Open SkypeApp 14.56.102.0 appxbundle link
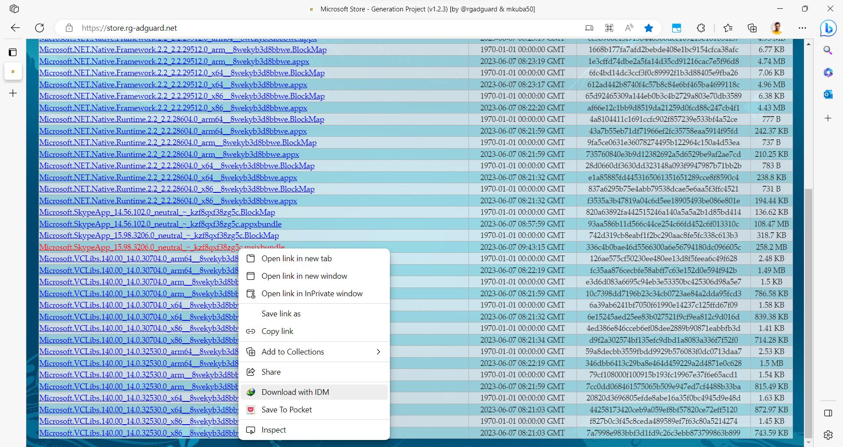This screenshot has height=447, width=843. click(160, 224)
